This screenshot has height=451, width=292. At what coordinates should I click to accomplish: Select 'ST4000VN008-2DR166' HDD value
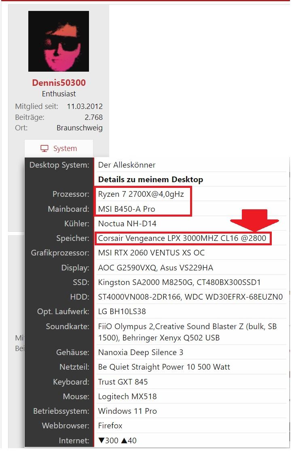tap(140, 297)
